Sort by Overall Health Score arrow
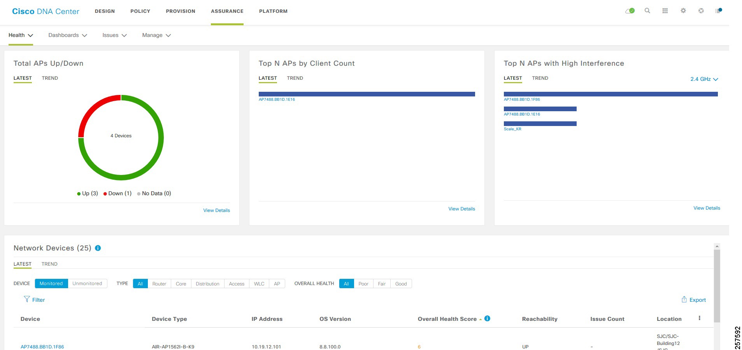 point(481,319)
